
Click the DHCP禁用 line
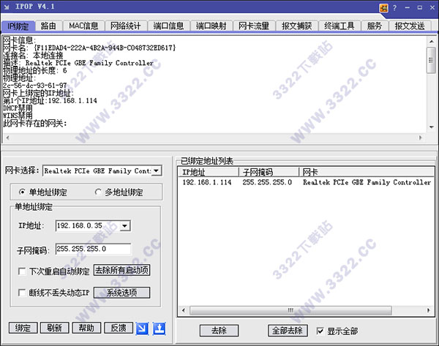click(x=18, y=108)
